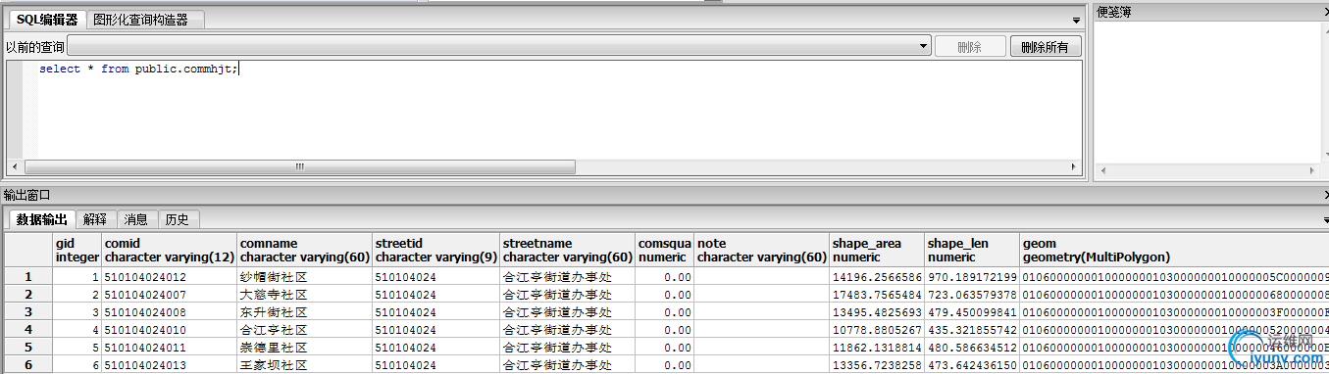The height and width of the screenshot is (374, 1329).
Task: Click 便笺簿 horizontal scroll-left arrow
Action: (1102, 171)
